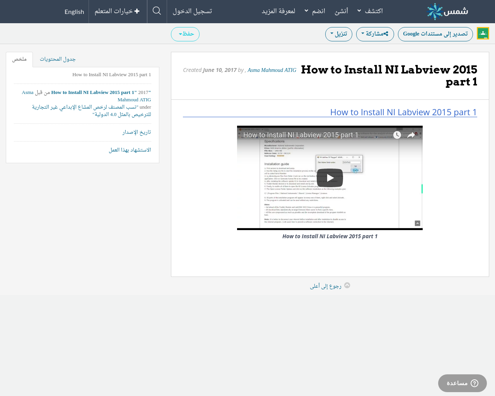Click رجوع إلى أعلى link
The height and width of the screenshot is (396, 495).
pos(326,286)
